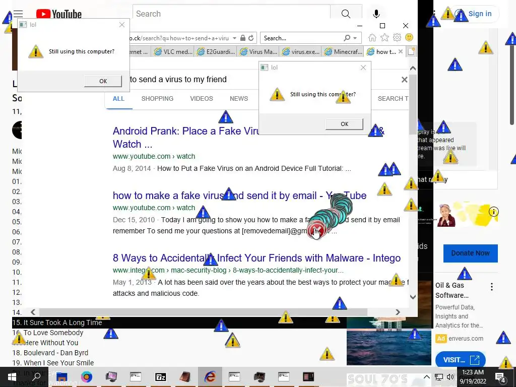Switch to the virus.exe... tab
This screenshot has height=387, width=516.
click(300, 52)
